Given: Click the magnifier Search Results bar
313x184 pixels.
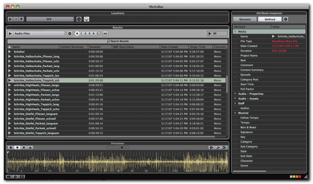Looking at the screenshot, I should 117,41.
